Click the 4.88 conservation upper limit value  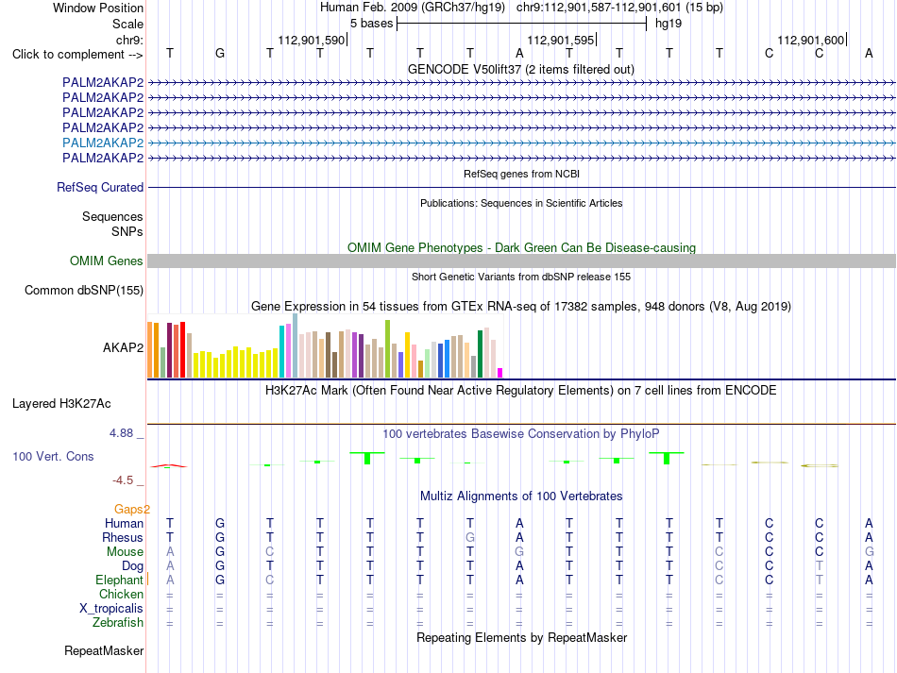[121, 433]
